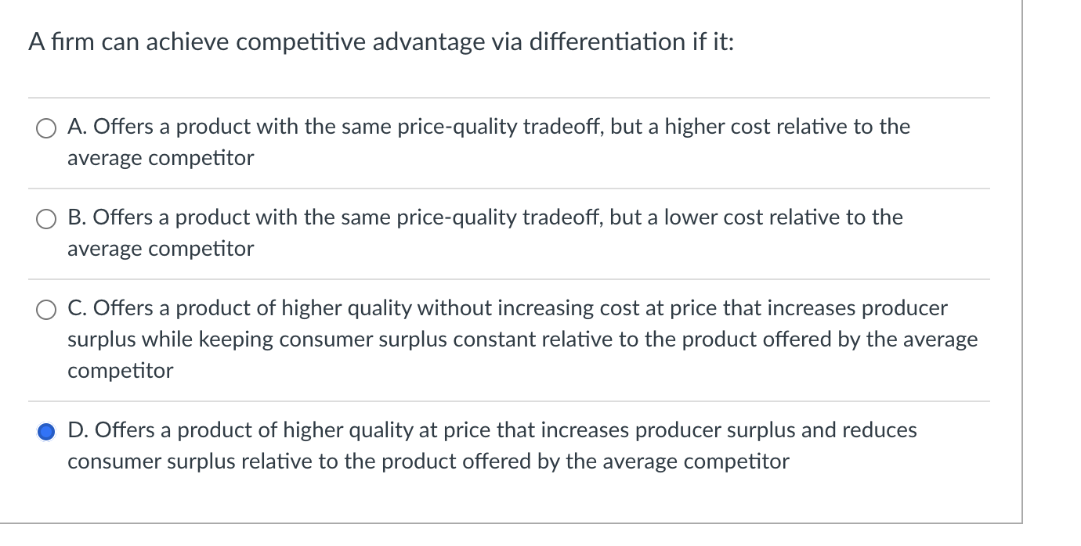Deselect the currently chosen answer D
1081x546 pixels.
pos(45,430)
